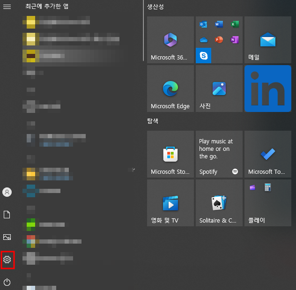Open the LinkedIn tile
This screenshot has width=296, height=290.
click(x=268, y=89)
